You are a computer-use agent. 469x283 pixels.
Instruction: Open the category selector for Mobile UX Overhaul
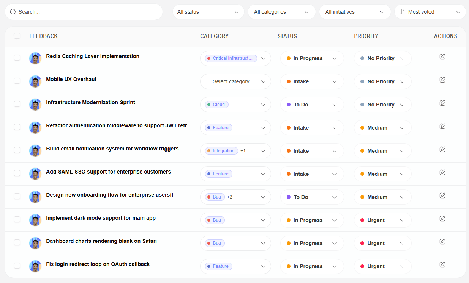[x=235, y=81]
